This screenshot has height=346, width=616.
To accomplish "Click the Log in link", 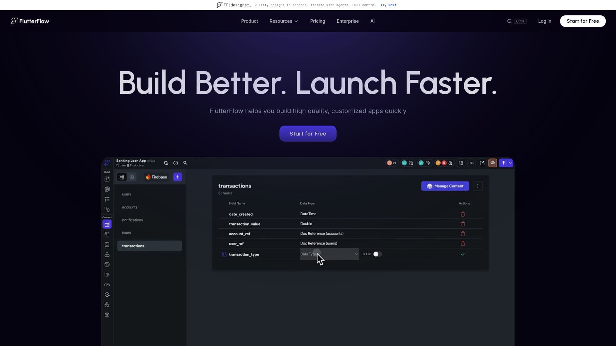I will [x=545, y=21].
